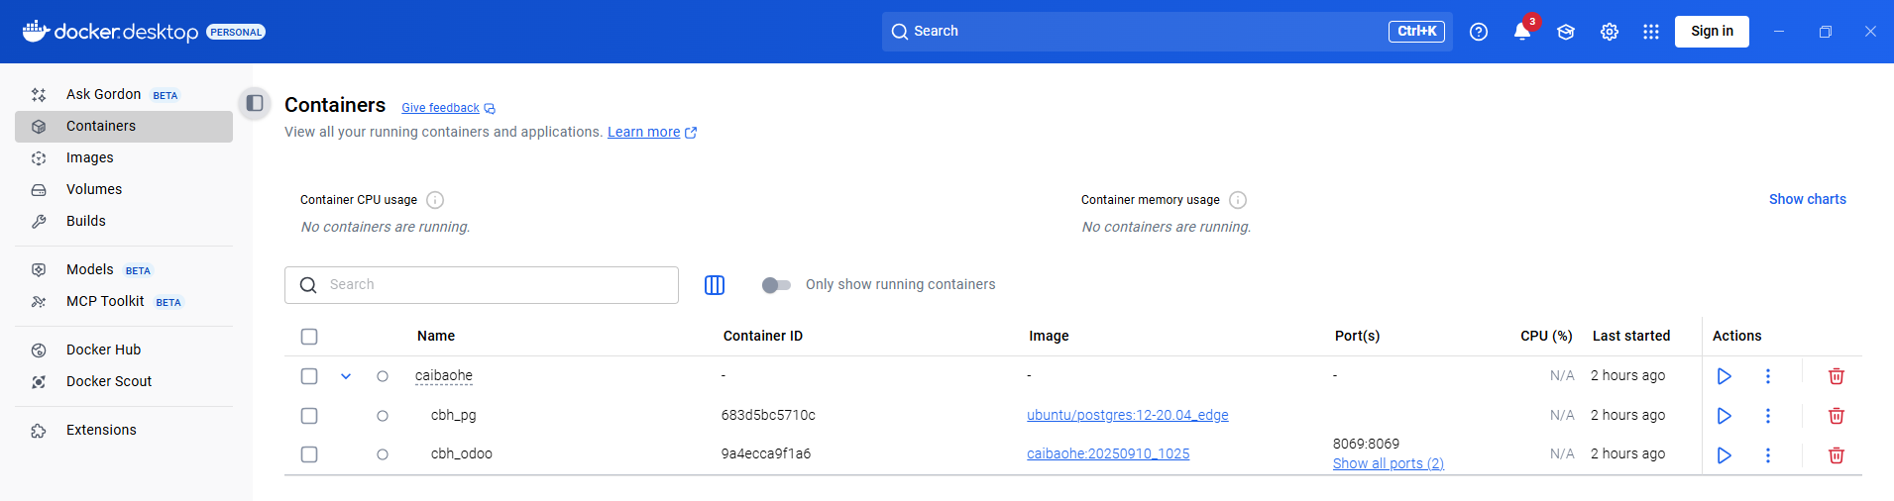Go to Images in sidebar

click(90, 157)
